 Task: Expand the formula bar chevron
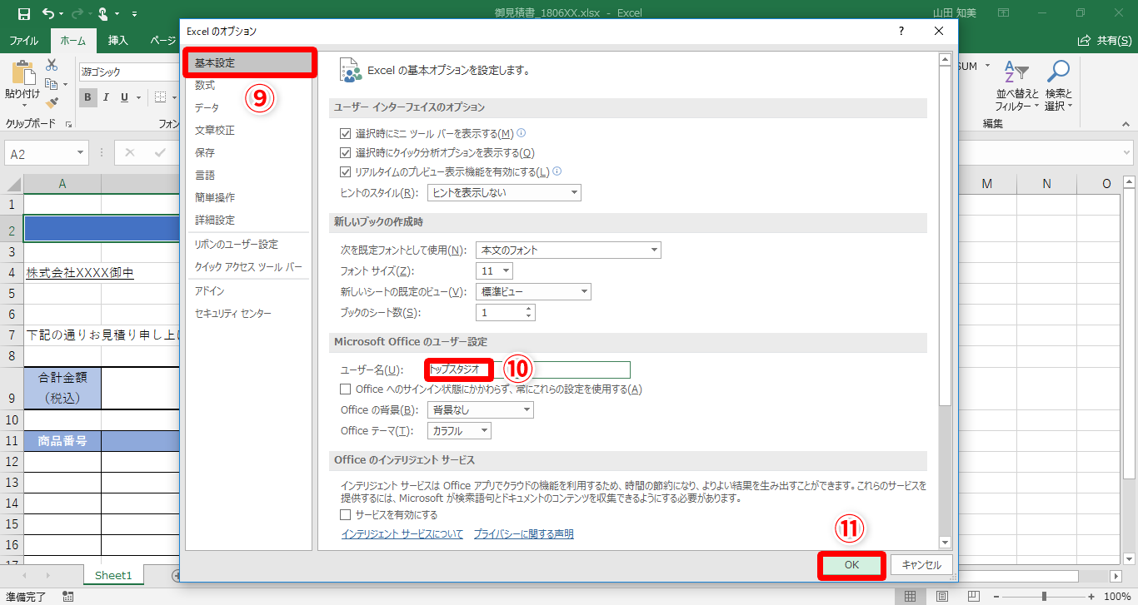1126,154
